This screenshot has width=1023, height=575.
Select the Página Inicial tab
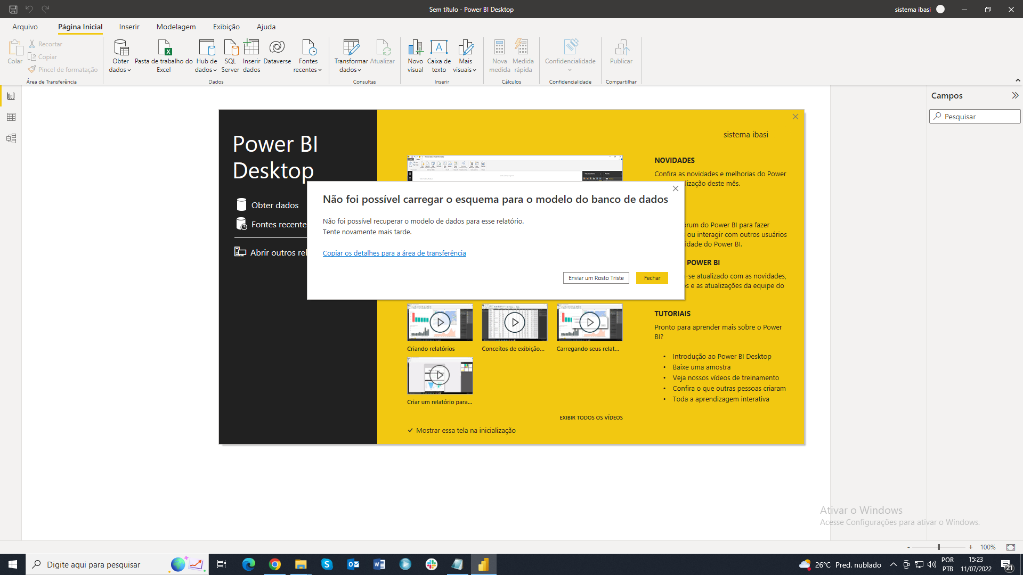click(x=80, y=27)
